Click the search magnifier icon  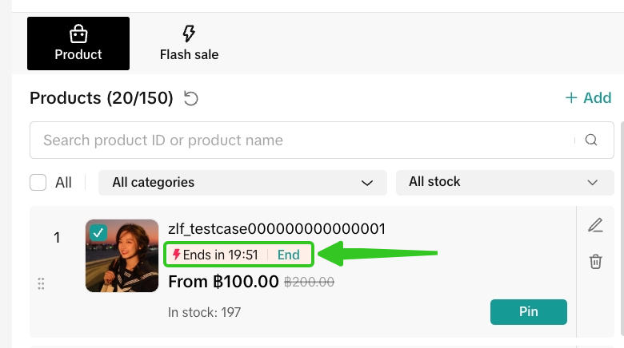click(x=591, y=140)
